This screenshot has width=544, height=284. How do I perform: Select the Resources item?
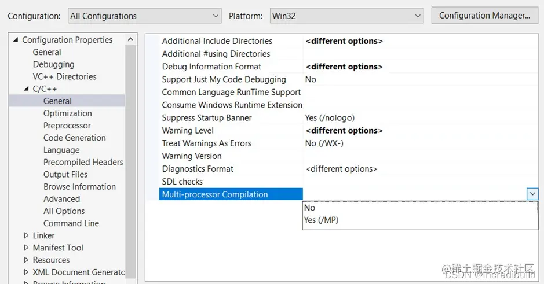click(51, 260)
